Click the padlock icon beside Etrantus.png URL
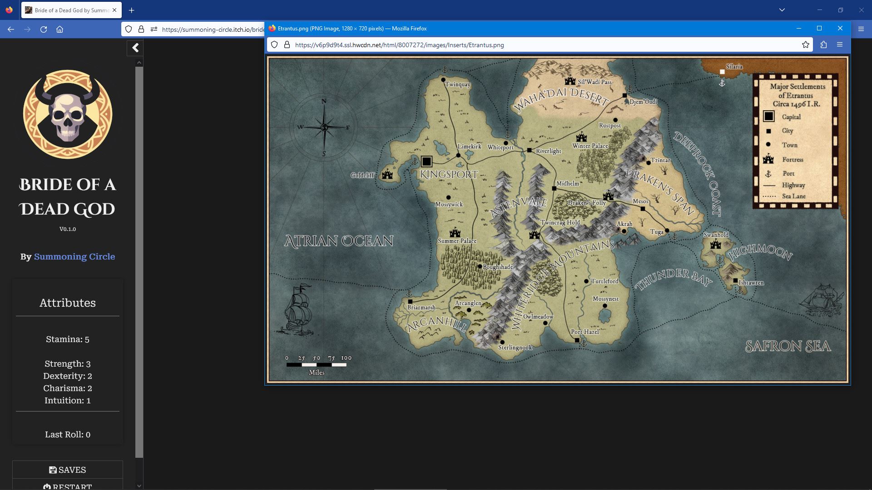 click(x=287, y=45)
